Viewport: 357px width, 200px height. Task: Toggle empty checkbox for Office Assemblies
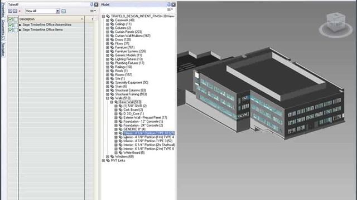(16, 24)
